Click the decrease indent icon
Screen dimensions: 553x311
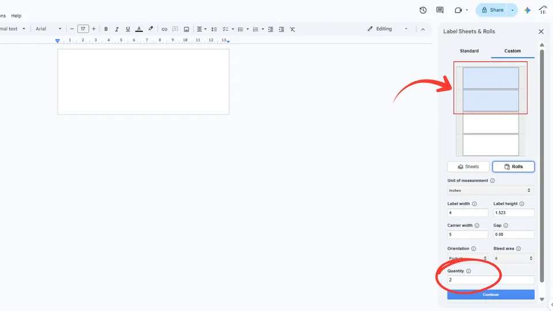coord(271,29)
